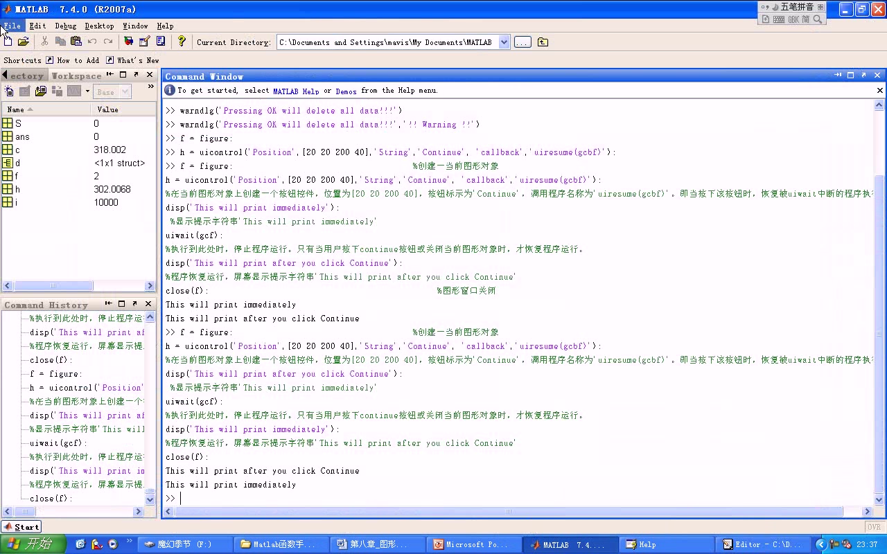Open GUIDE from the toolbar icon
The image size is (887, 554).
point(145,42)
